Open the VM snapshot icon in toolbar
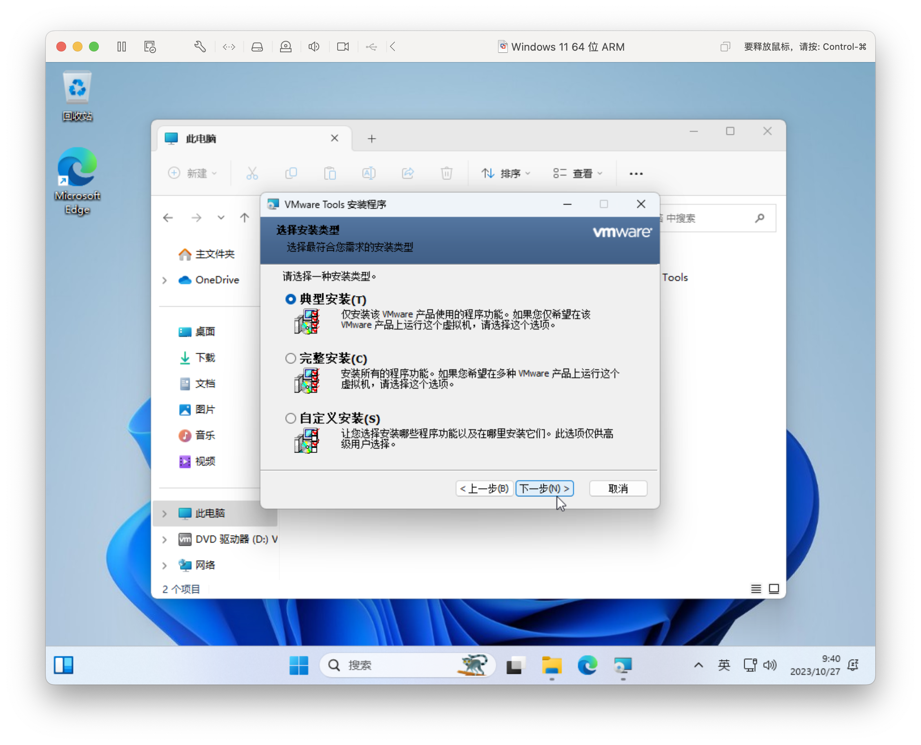This screenshot has height=745, width=921. point(150,46)
